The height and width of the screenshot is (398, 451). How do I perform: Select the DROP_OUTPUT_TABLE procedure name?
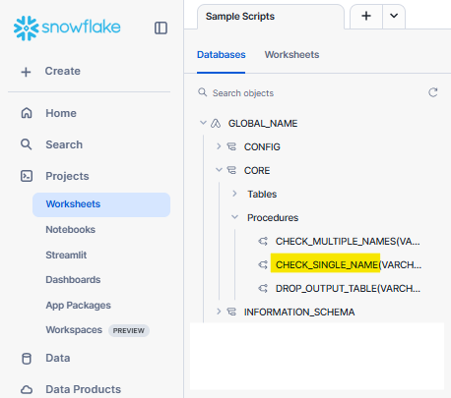(348, 289)
